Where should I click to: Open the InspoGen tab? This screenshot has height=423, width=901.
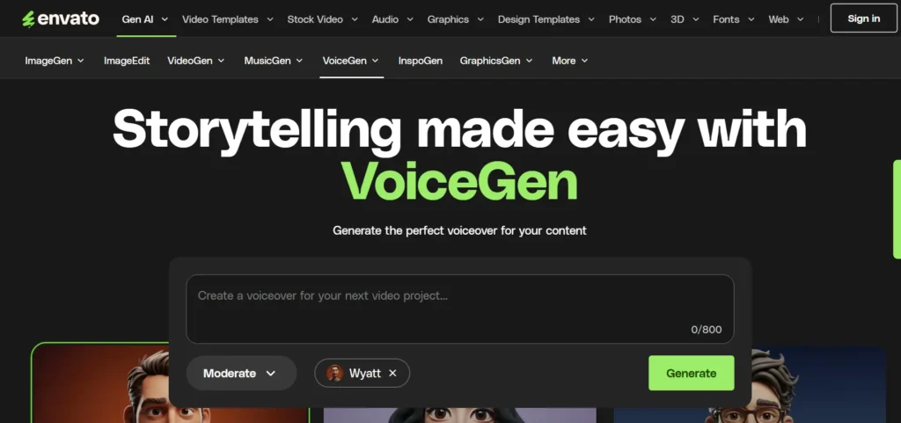click(420, 61)
